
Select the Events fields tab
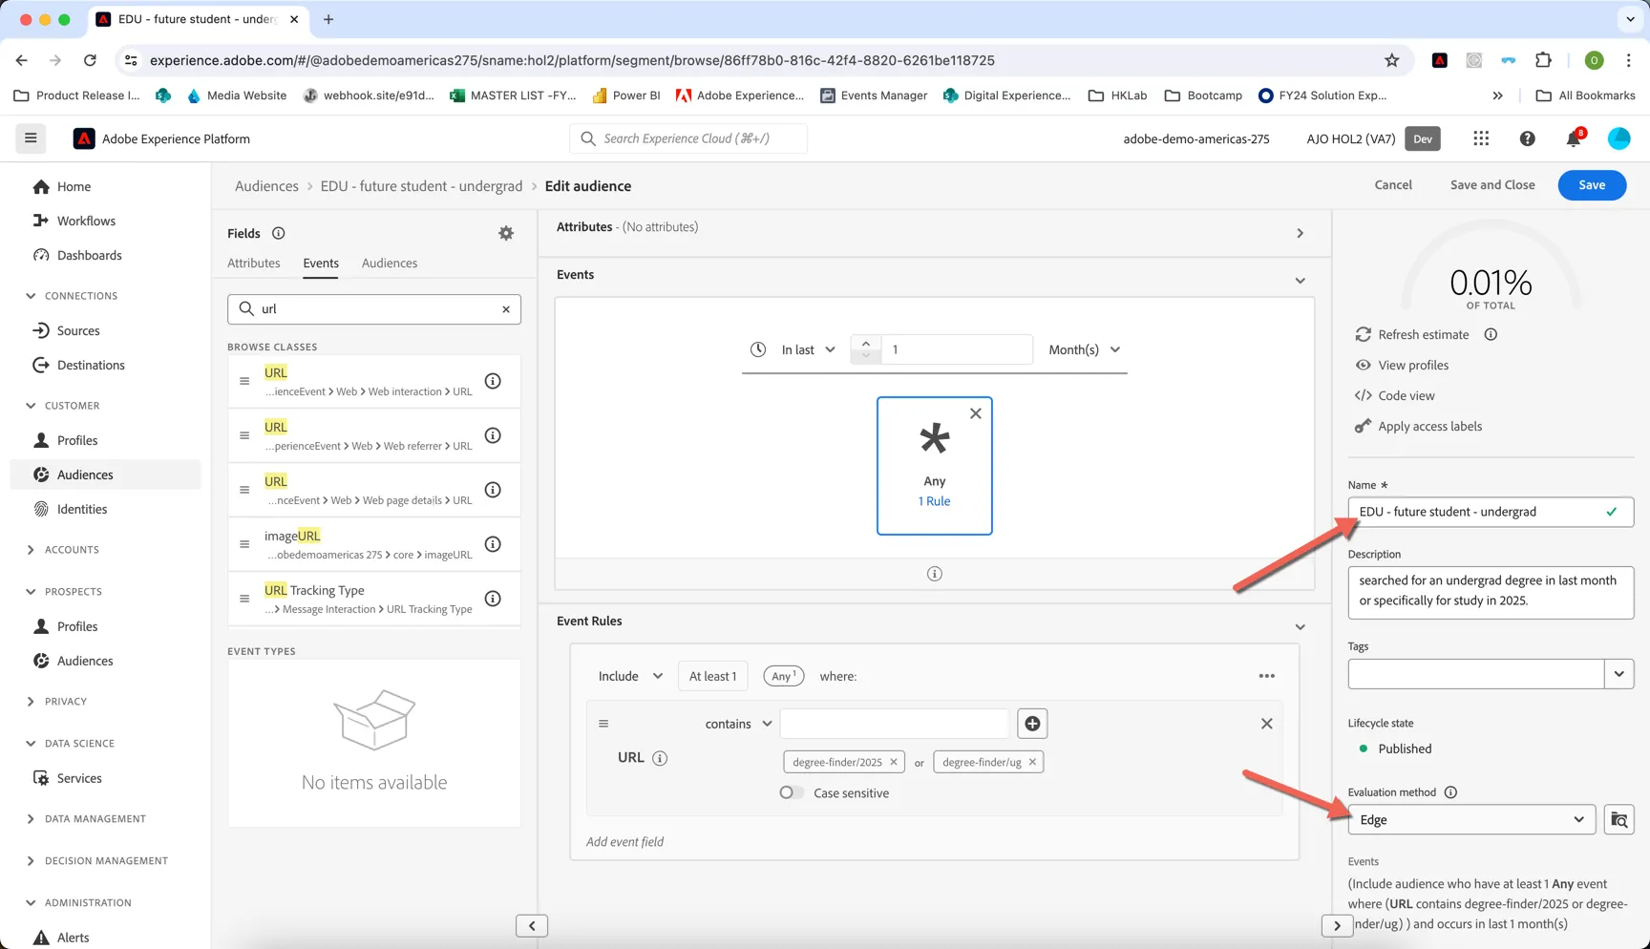click(x=321, y=264)
